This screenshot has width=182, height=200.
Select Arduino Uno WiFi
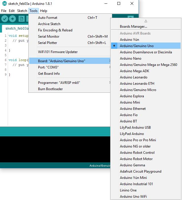[146, 196]
